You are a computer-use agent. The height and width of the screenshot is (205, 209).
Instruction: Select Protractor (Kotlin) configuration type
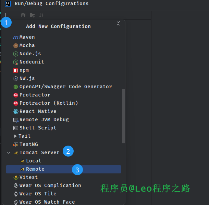[x=49, y=103]
